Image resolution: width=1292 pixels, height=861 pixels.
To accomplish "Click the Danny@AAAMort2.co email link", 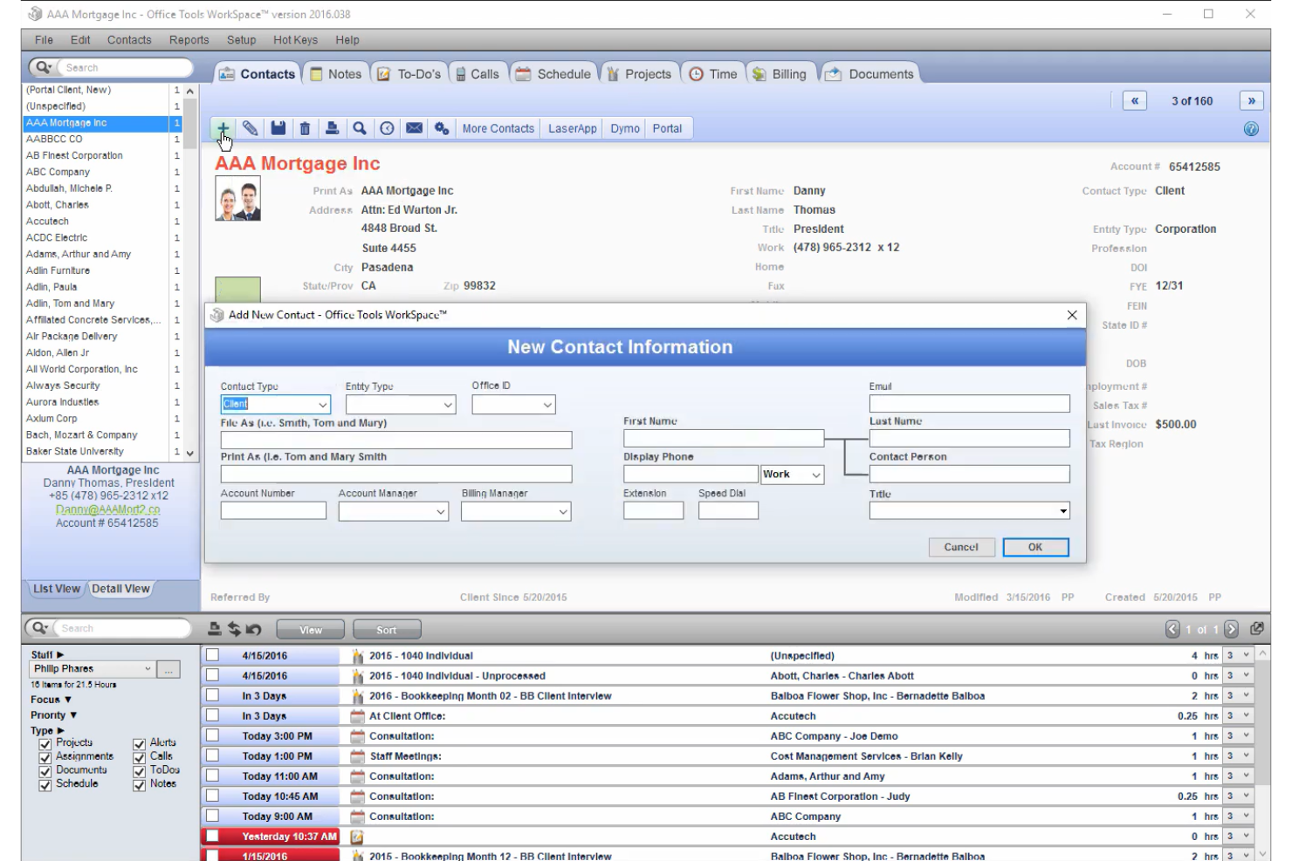I will 108,509.
